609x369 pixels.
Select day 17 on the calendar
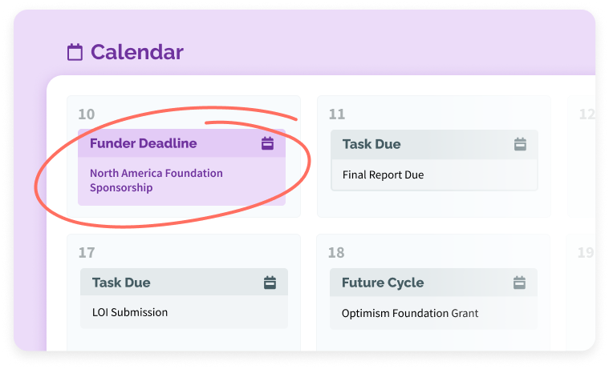tap(86, 253)
